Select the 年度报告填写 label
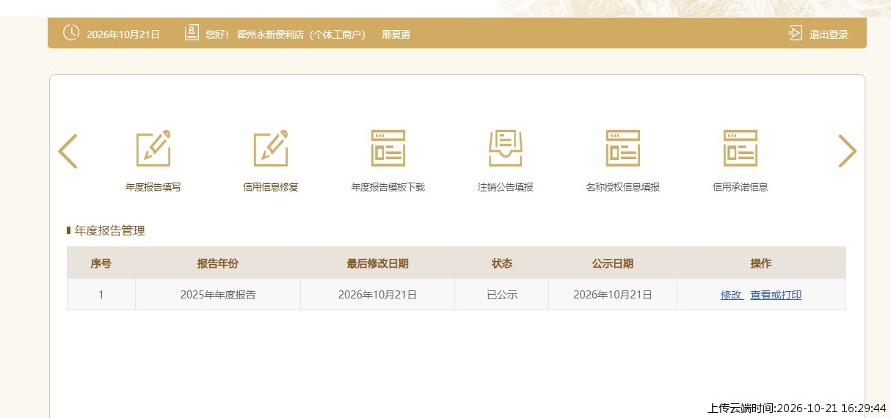Screen dimensions: 891x418 pos(153,187)
